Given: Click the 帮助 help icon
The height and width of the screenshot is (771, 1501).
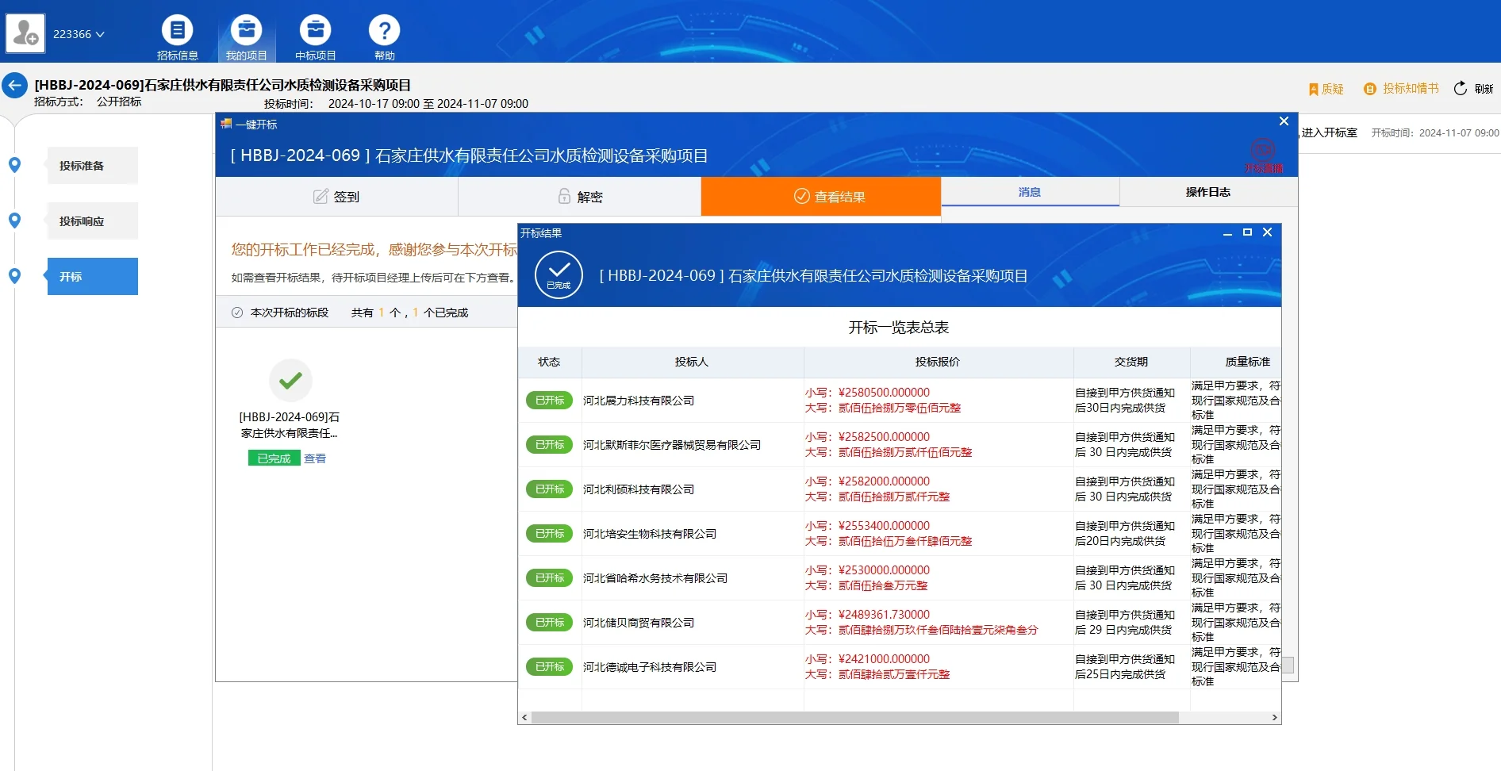Looking at the screenshot, I should (x=384, y=29).
